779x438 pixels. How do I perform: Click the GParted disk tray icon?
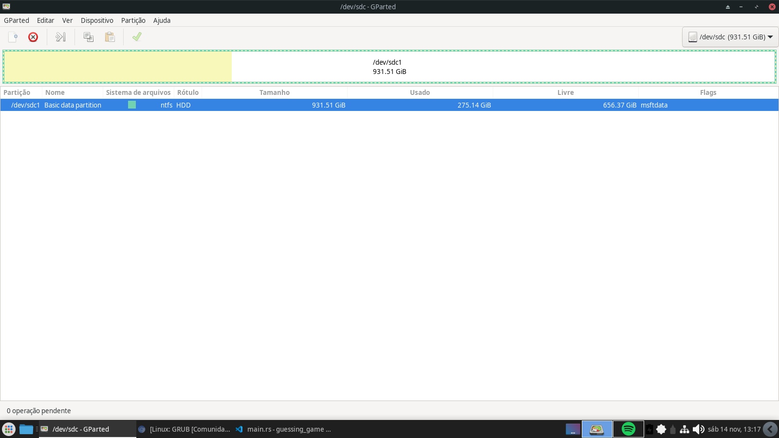(597, 429)
